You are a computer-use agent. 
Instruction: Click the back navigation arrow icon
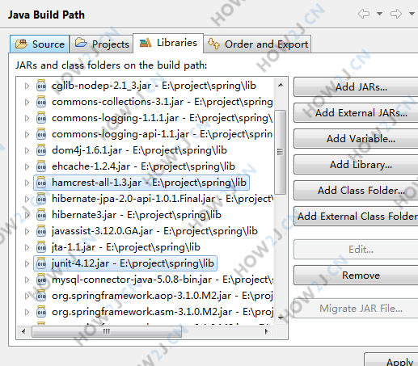coord(364,14)
